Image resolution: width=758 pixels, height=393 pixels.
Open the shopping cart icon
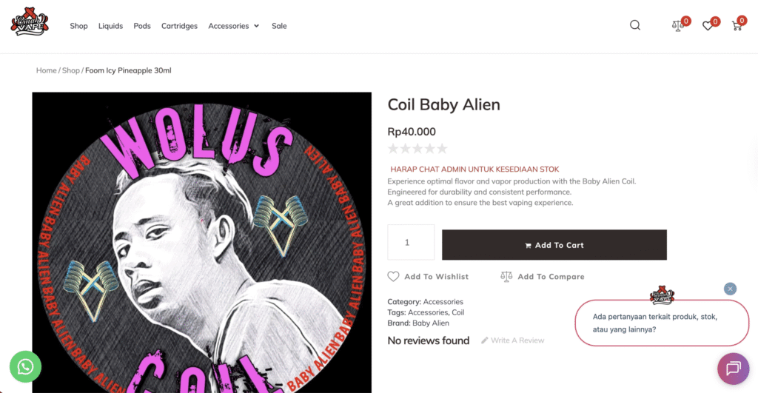(x=737, y=26)
